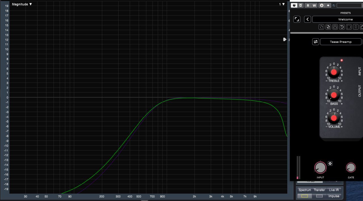Go to previous preset with left chevron

coord(307,19)
